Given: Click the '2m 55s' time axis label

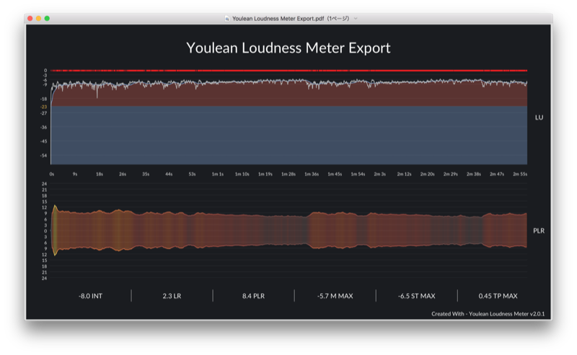Looking at the screenshot, I should (520, 174).
